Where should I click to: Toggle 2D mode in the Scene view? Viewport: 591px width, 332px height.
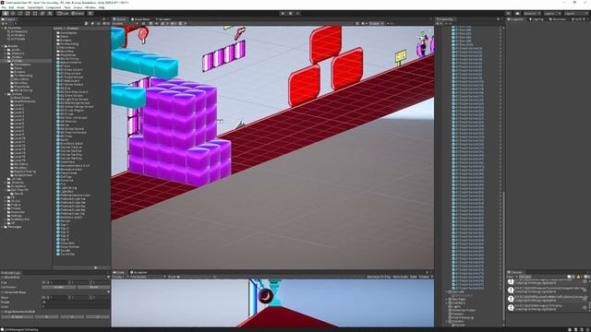(x=143, y=23)
